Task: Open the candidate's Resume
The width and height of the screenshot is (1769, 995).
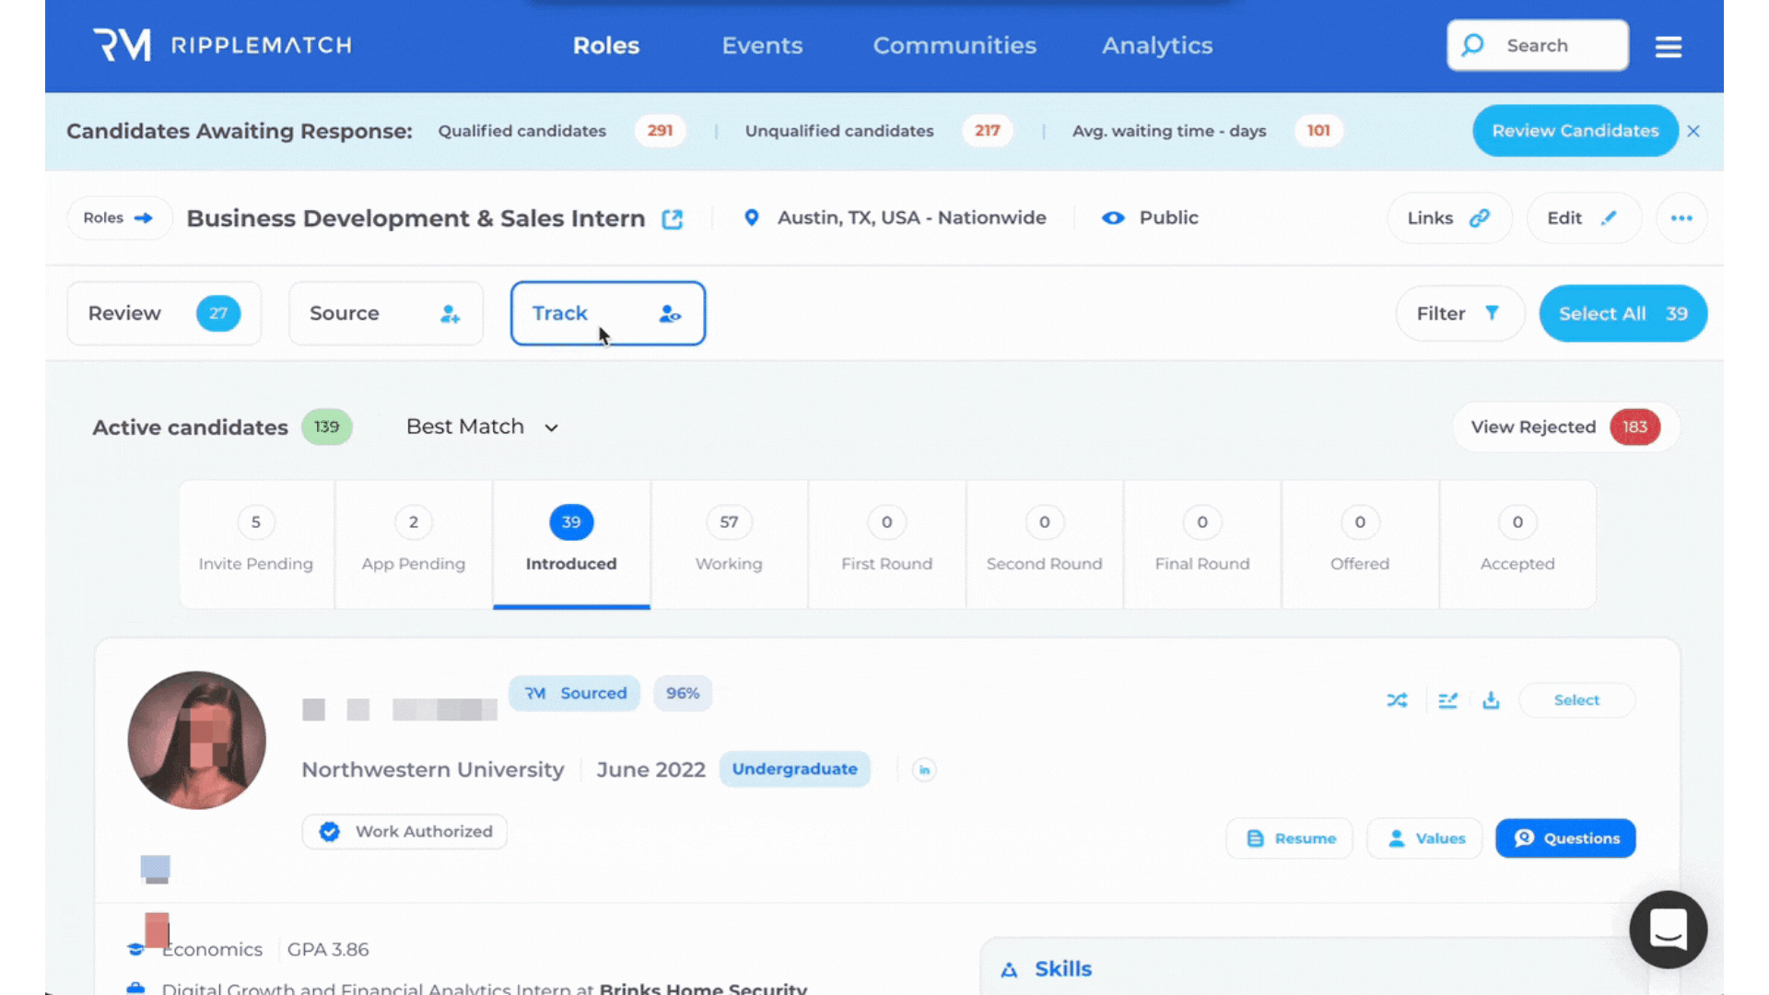Action: point(1290,838)
